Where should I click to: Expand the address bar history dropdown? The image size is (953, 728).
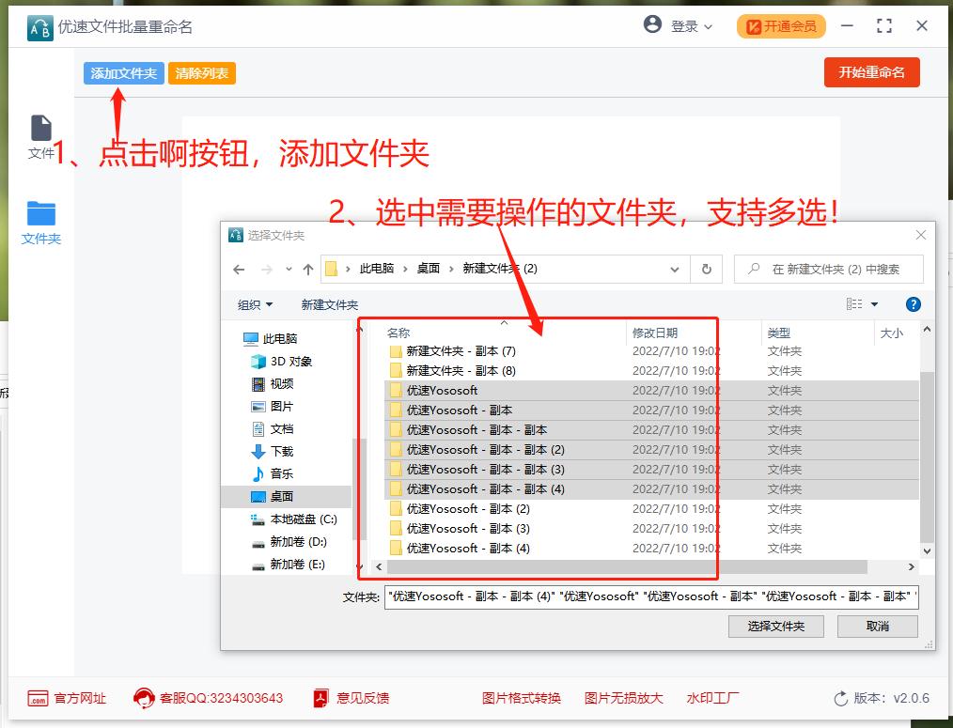675,270
